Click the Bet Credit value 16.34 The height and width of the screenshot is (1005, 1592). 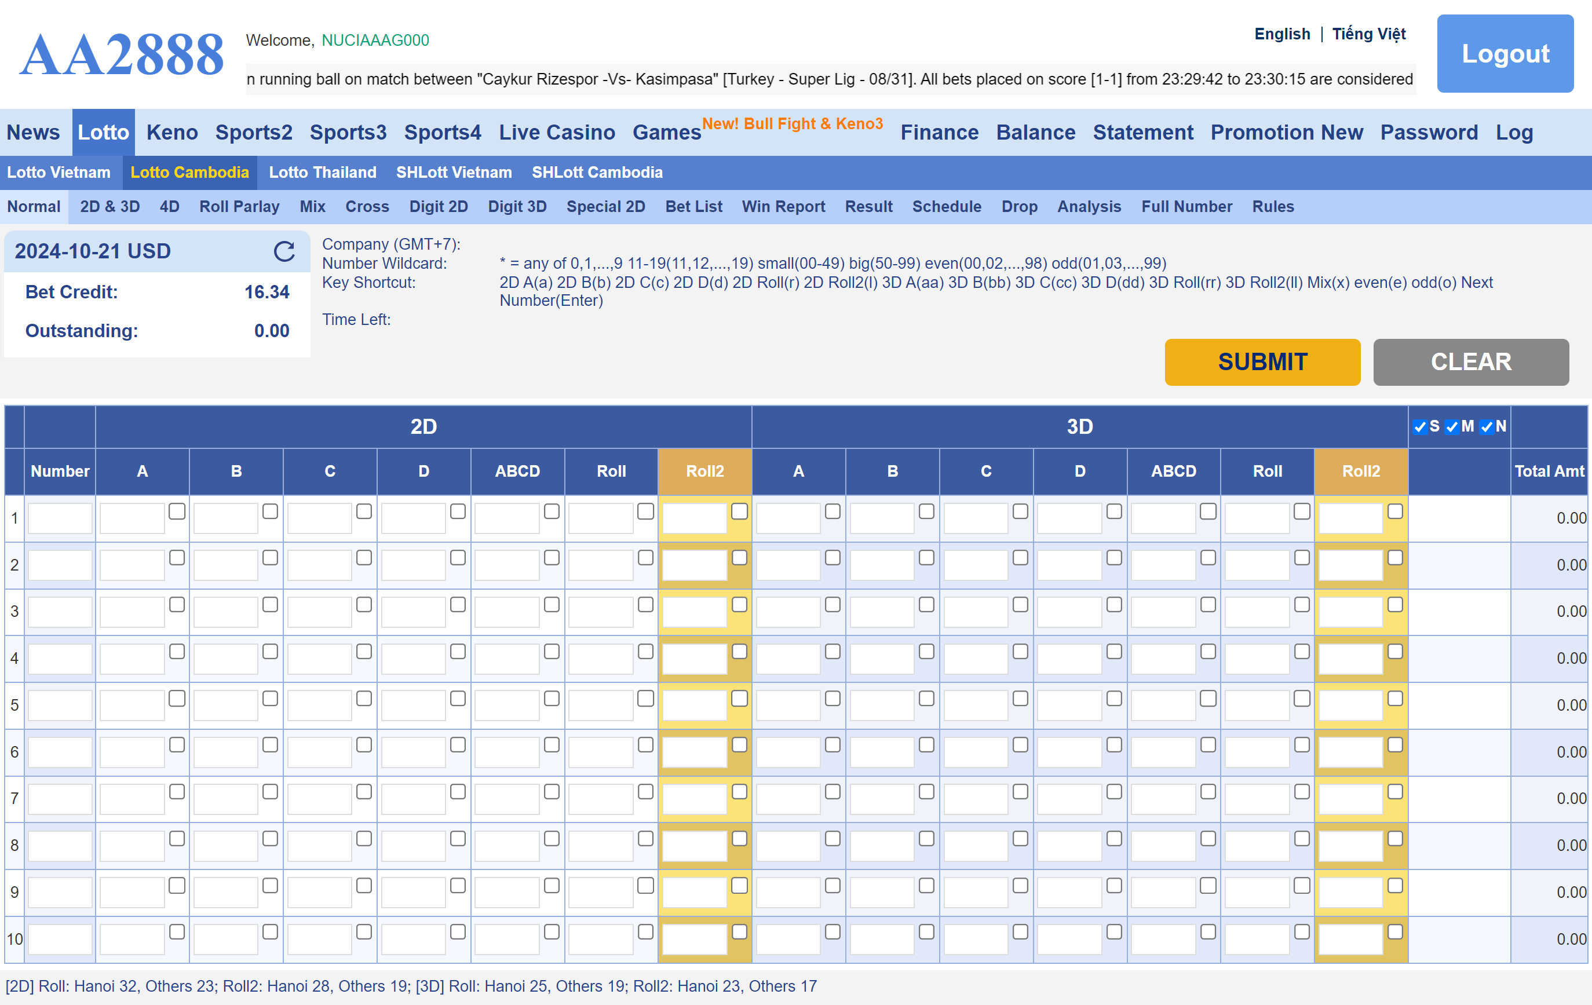click(266, 293)
